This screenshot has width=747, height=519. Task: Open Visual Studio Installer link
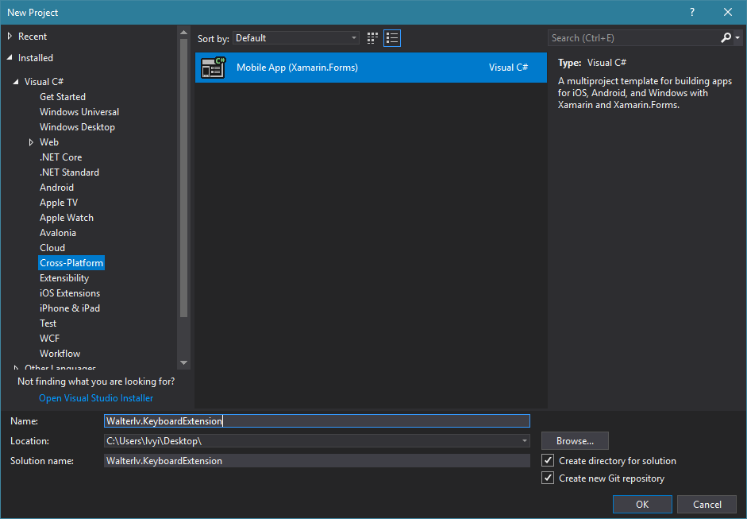click(96, 398)
